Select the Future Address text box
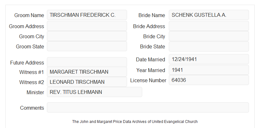255x128 pixels. tap(87, 62)
